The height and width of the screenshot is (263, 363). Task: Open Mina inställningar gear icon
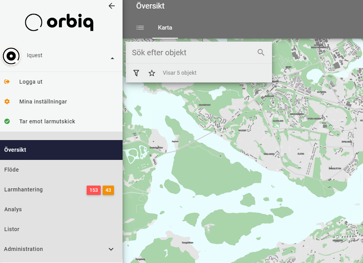[7, 101]
